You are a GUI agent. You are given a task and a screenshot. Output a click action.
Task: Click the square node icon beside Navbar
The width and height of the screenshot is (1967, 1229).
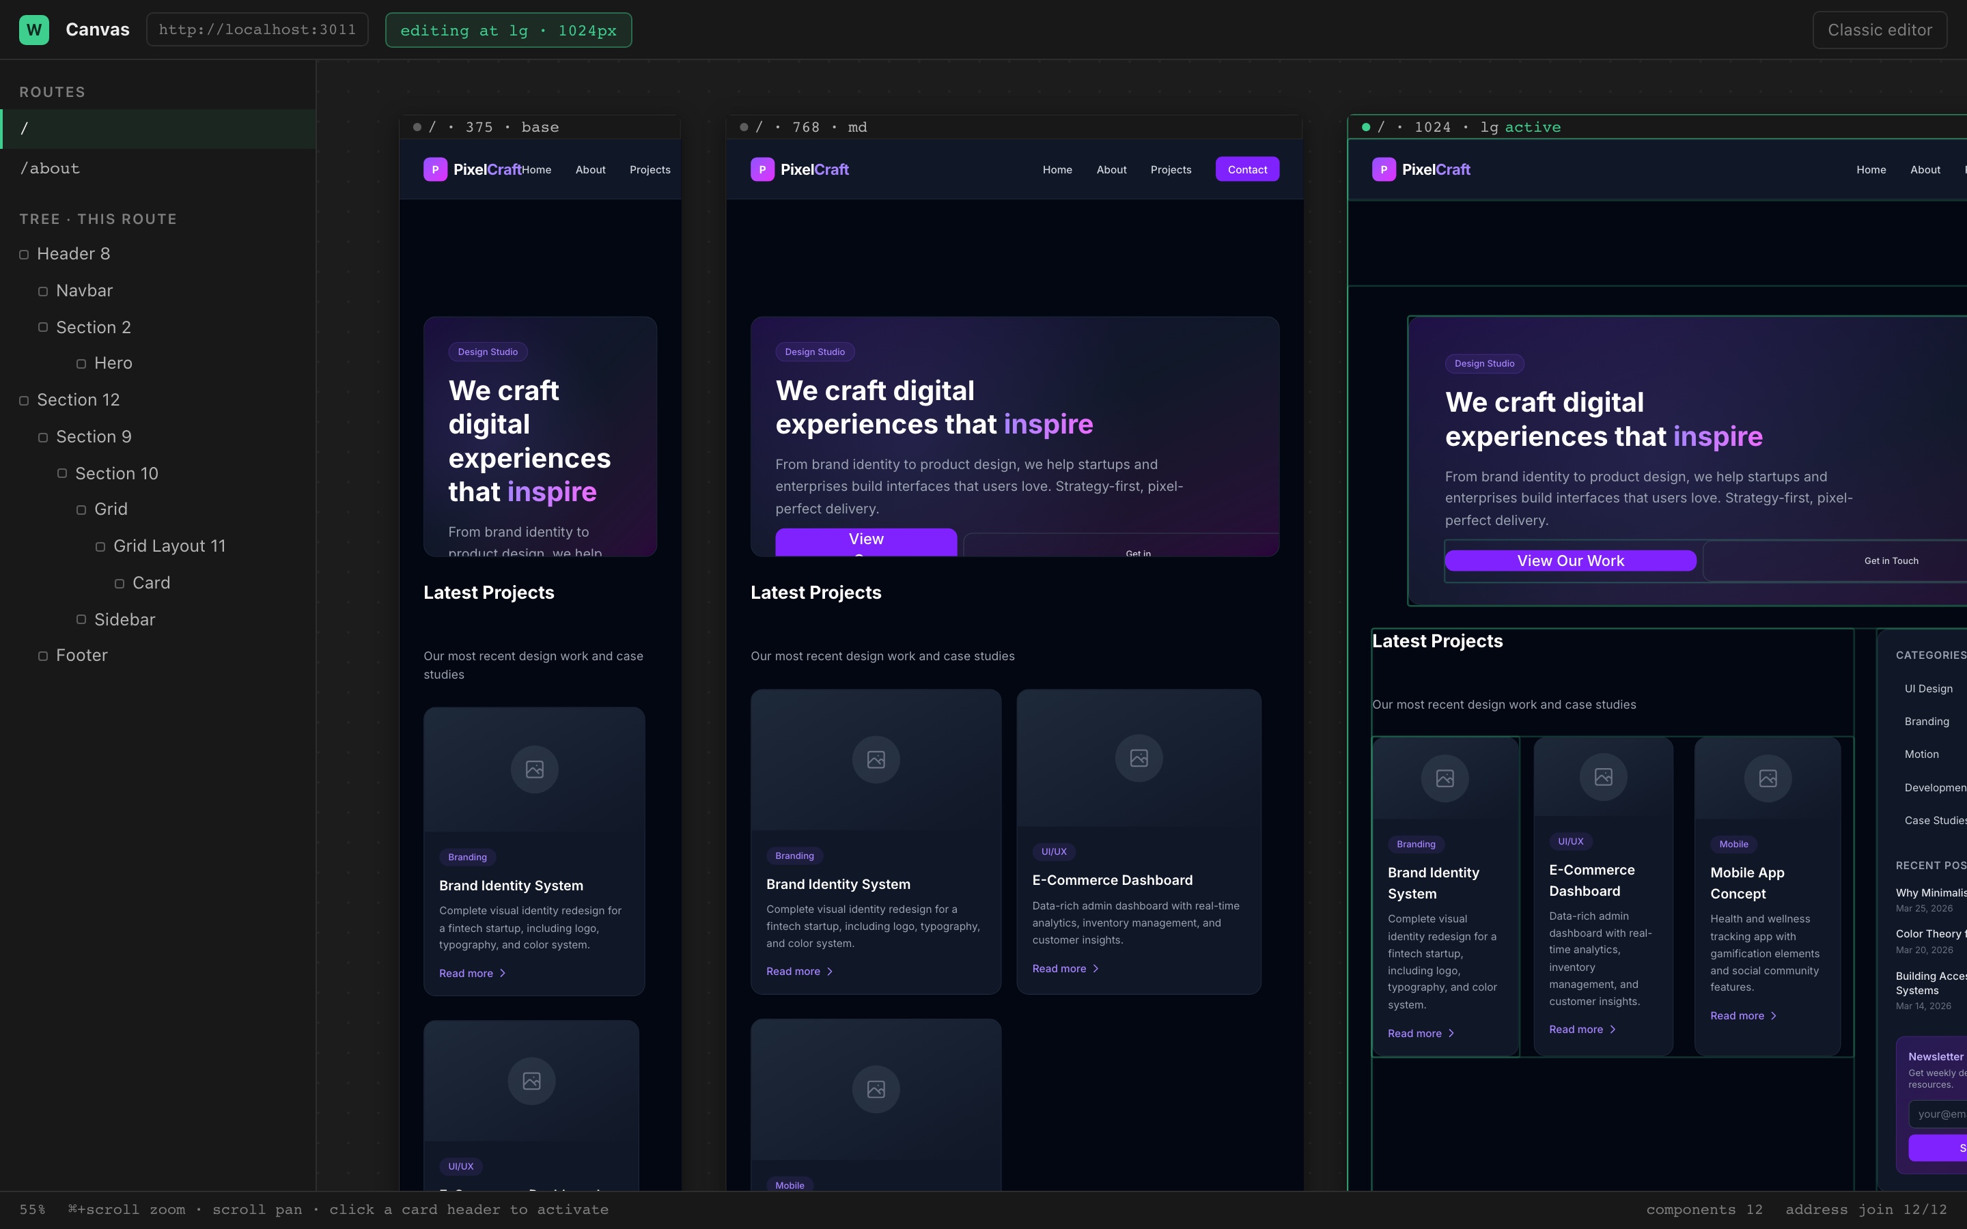pos(43,291)
